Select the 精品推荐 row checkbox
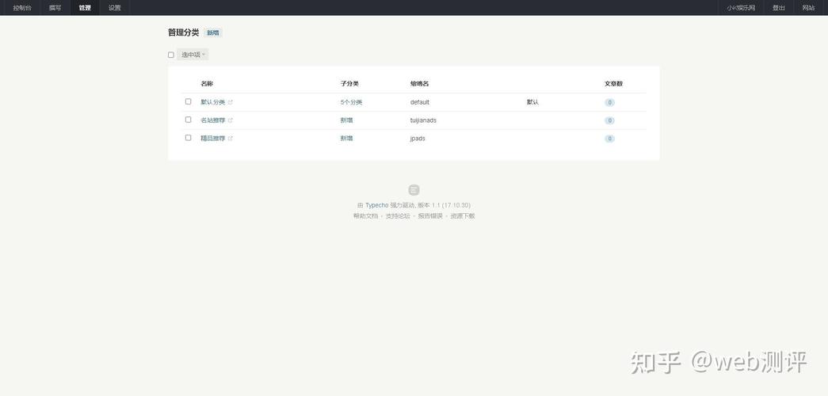828x396 pixels. (x=189, y=138)
